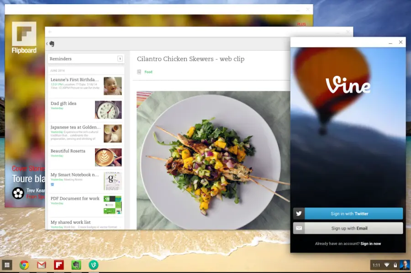
Task: Click the back arrow in Evernote's toolbar
Action: [x=47, y=44]
